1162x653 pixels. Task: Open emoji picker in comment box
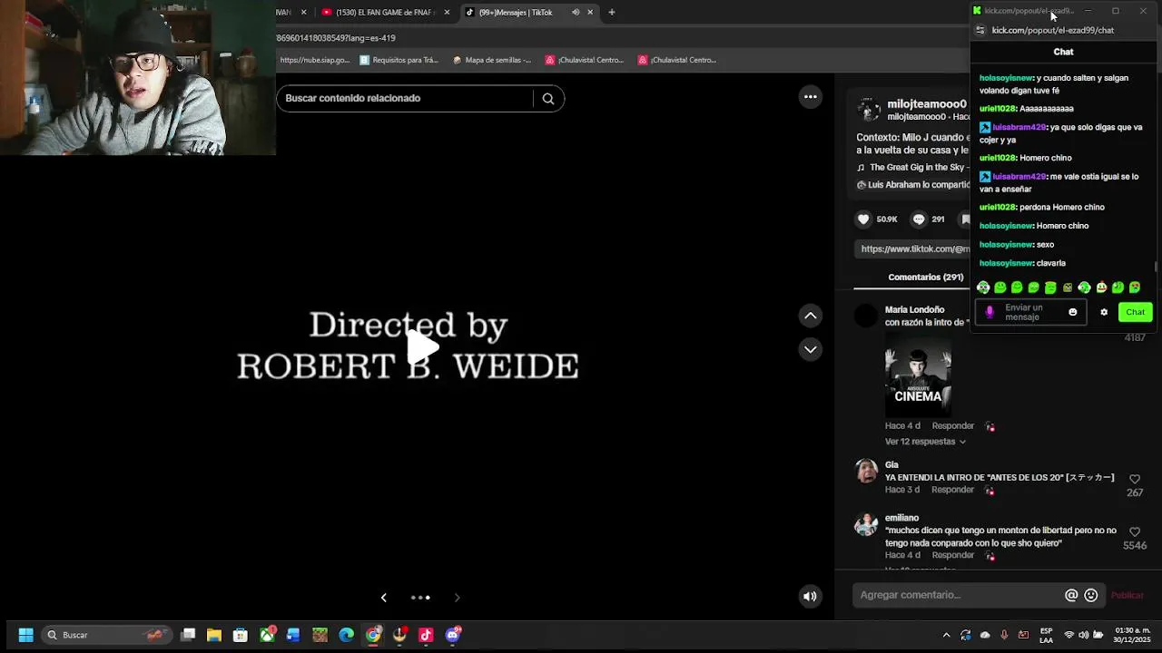click(1091, 595)
